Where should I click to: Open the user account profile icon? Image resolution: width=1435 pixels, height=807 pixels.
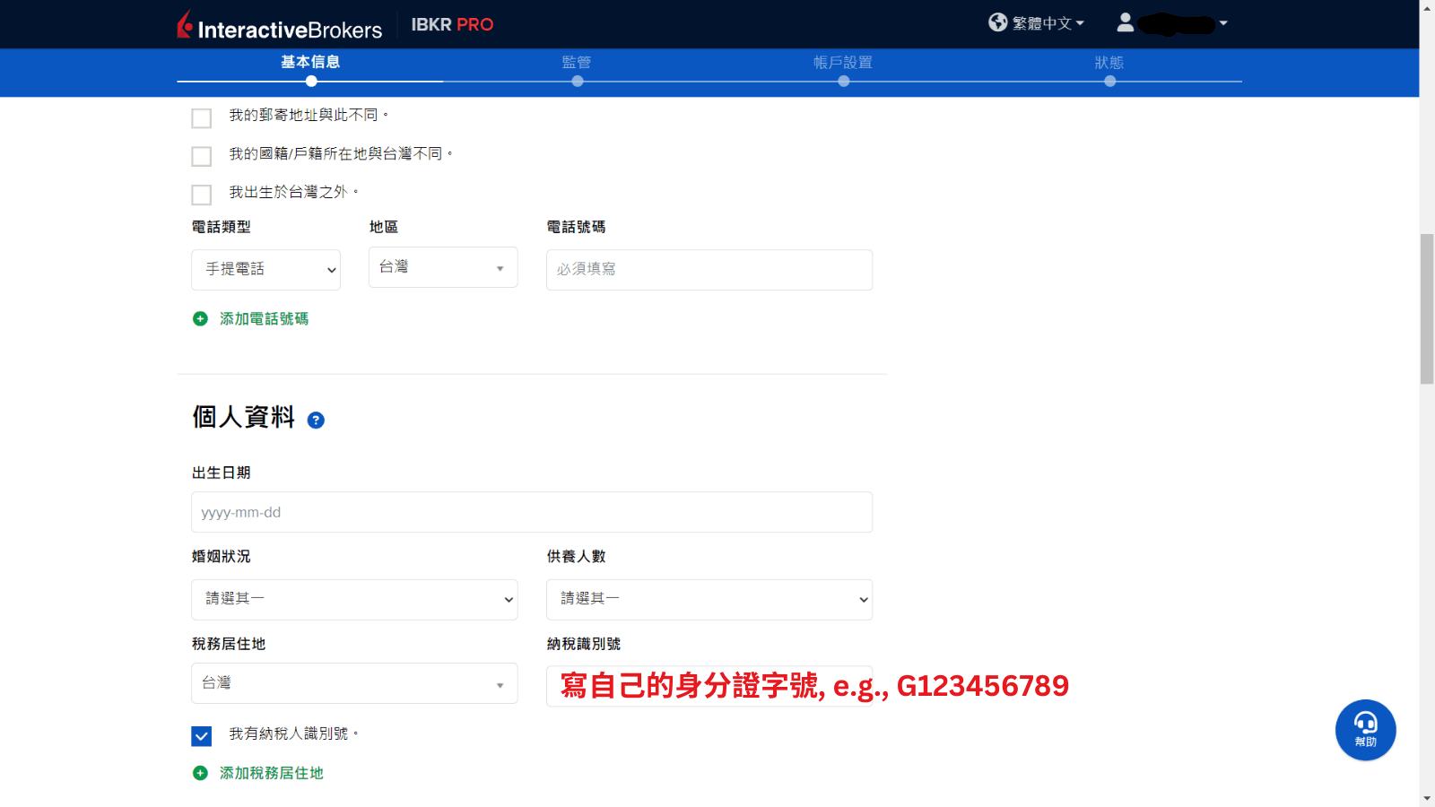pos(1126,22)
